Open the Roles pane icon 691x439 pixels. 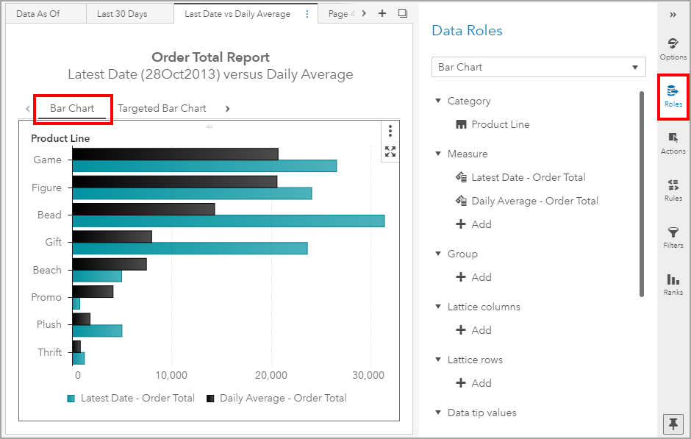click(x=673, y=95)
